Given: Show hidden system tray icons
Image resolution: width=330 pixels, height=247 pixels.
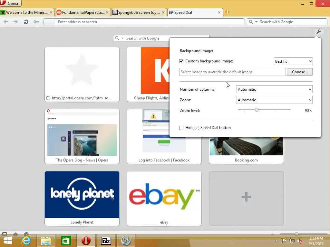Looking at the screenshot, I should tap(276, 241).
